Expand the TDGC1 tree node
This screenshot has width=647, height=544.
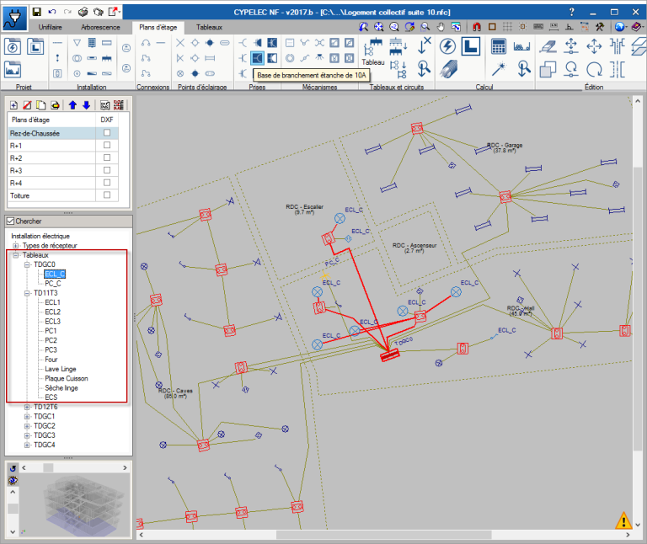tap(27, 416)
